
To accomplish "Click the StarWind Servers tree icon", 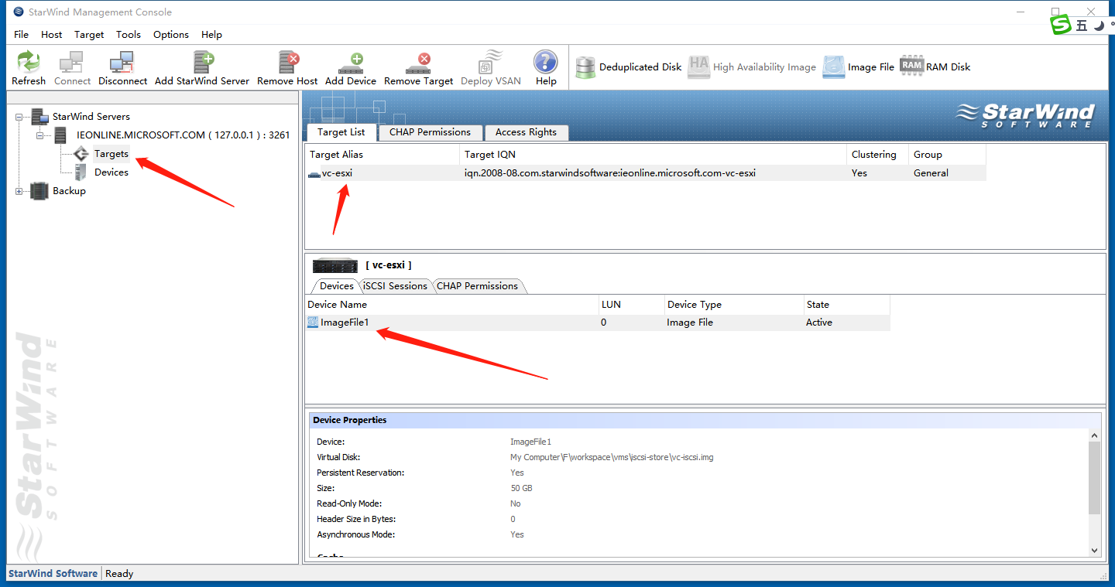I will [40, 117].
